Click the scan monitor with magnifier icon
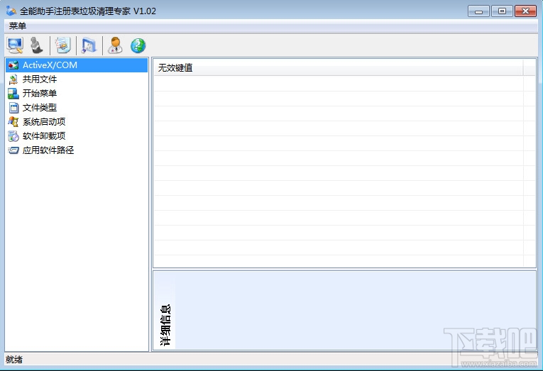Viewport: 543px width, 371px height. (15, 45)
